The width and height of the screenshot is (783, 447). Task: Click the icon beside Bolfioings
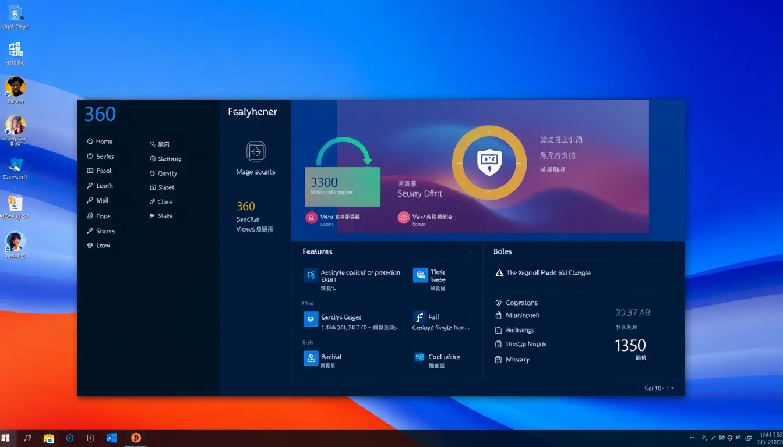pyautogui.click(x=498, y=330)
